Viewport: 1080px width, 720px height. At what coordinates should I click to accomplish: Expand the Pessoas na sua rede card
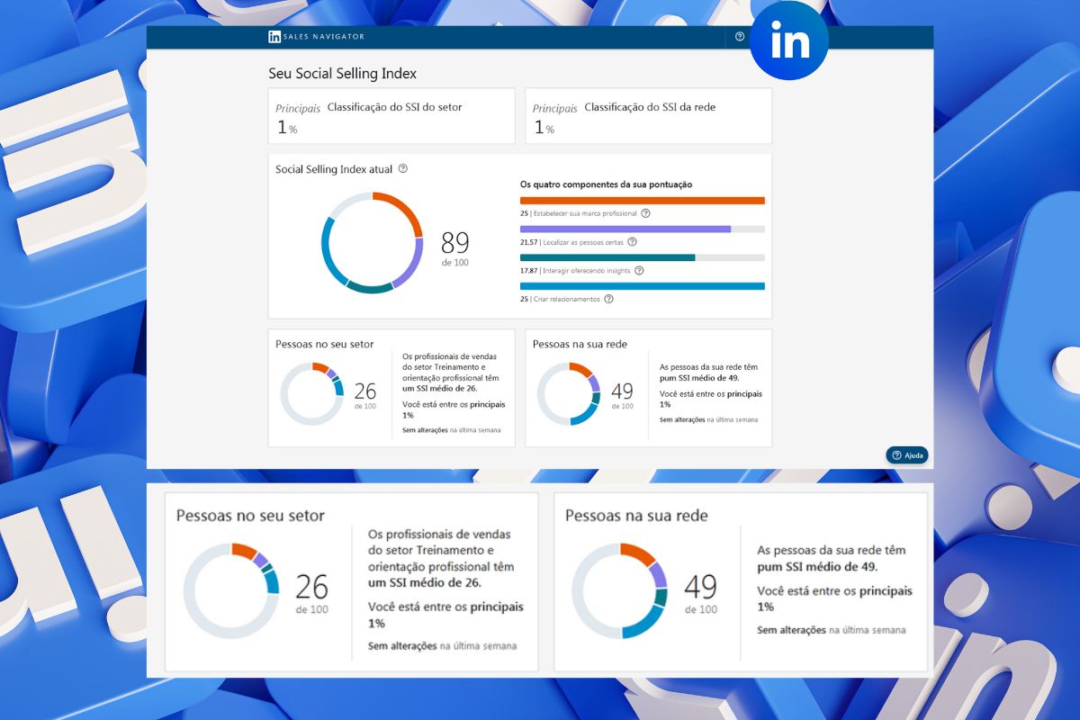[648, 387]
